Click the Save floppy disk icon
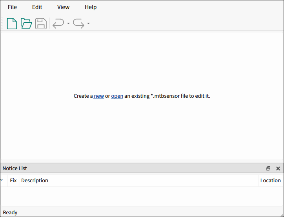Image resolution: width=284 pixels, height=217 pixels. (x=41, y=23)
